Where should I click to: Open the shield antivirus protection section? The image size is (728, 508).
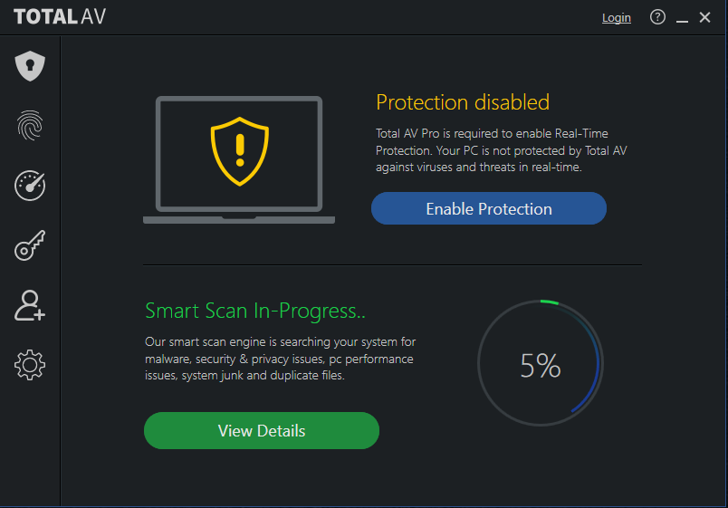[30, 66]
